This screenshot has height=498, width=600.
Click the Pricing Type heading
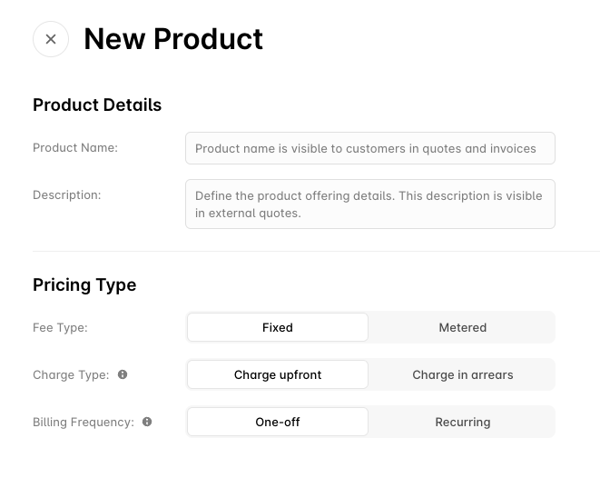point(84,285)
